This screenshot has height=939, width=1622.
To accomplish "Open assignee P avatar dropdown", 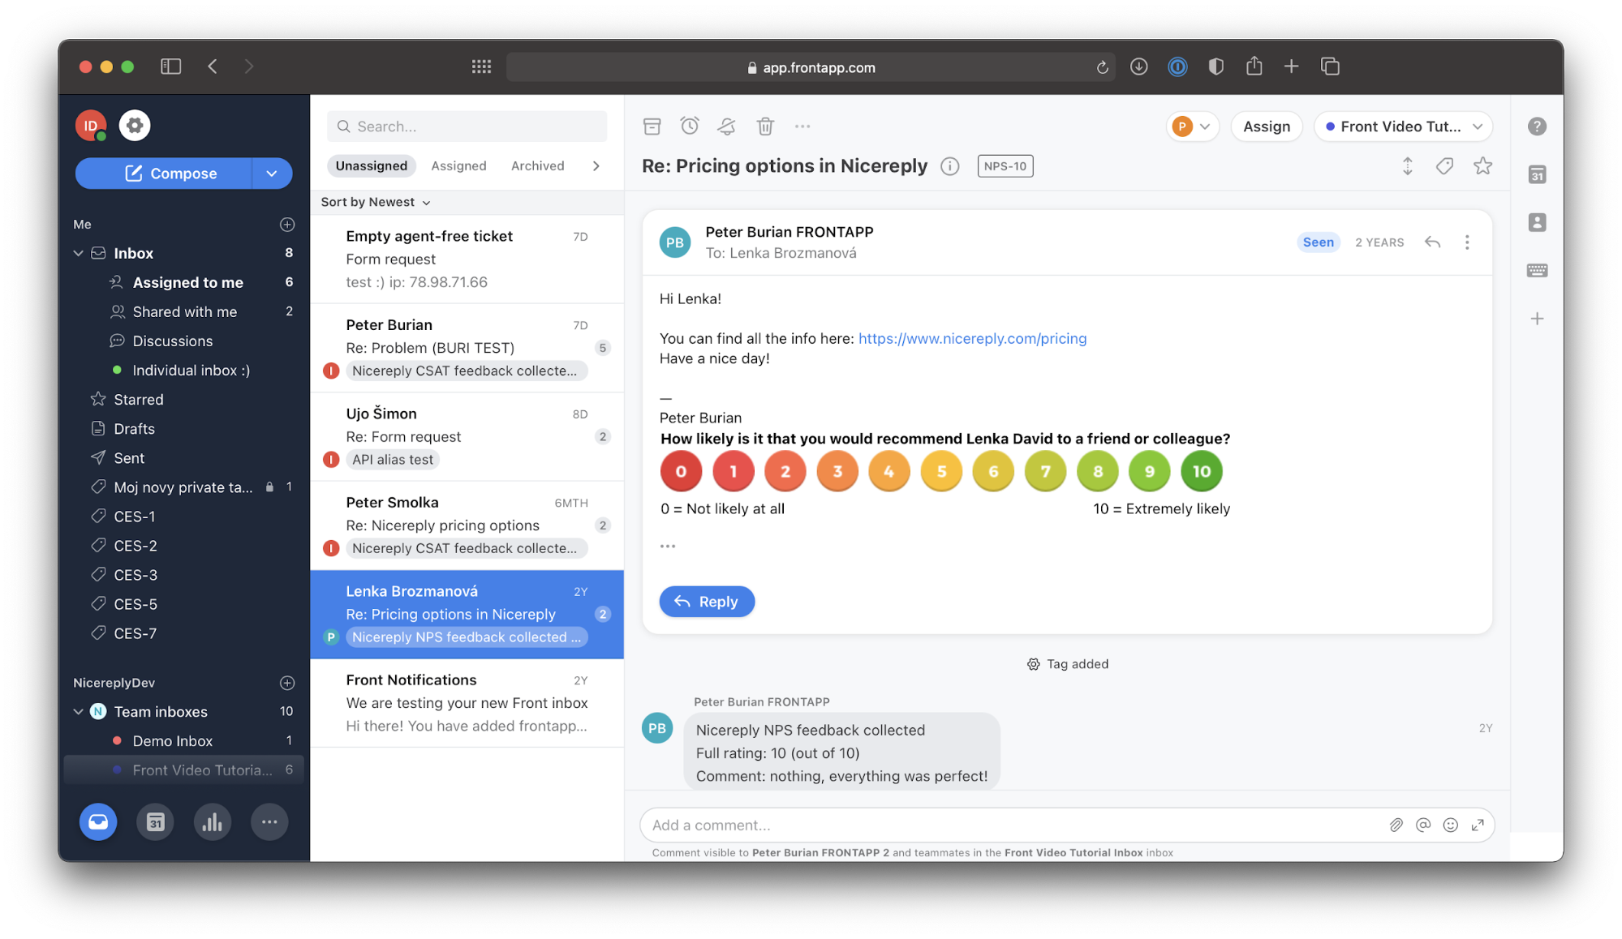I will [x=1192, y=126].
